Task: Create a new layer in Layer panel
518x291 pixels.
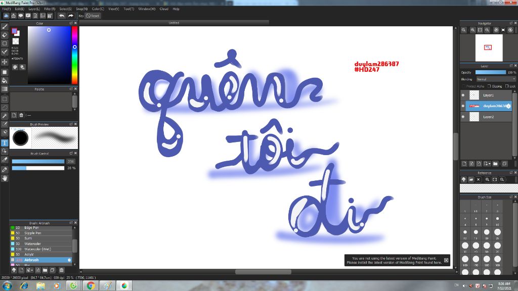Action: (464, 164)
